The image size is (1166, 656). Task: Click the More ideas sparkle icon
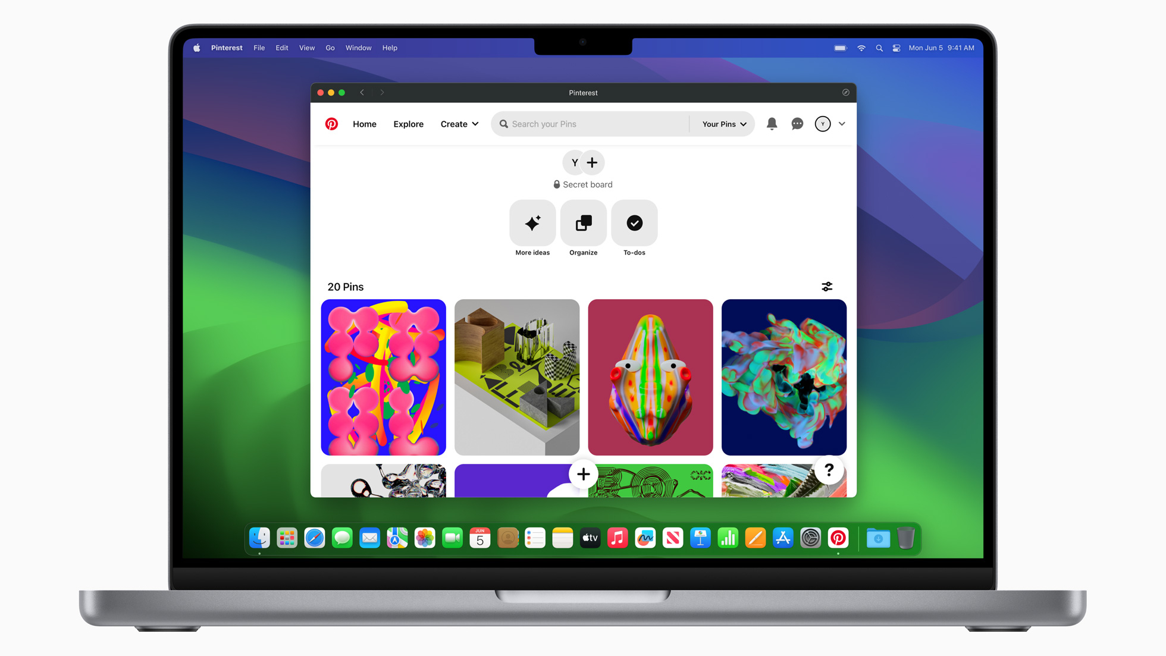point(532,222)
